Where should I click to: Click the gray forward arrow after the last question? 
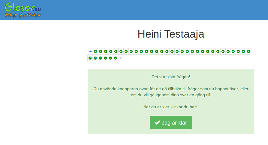coord(121,58)
